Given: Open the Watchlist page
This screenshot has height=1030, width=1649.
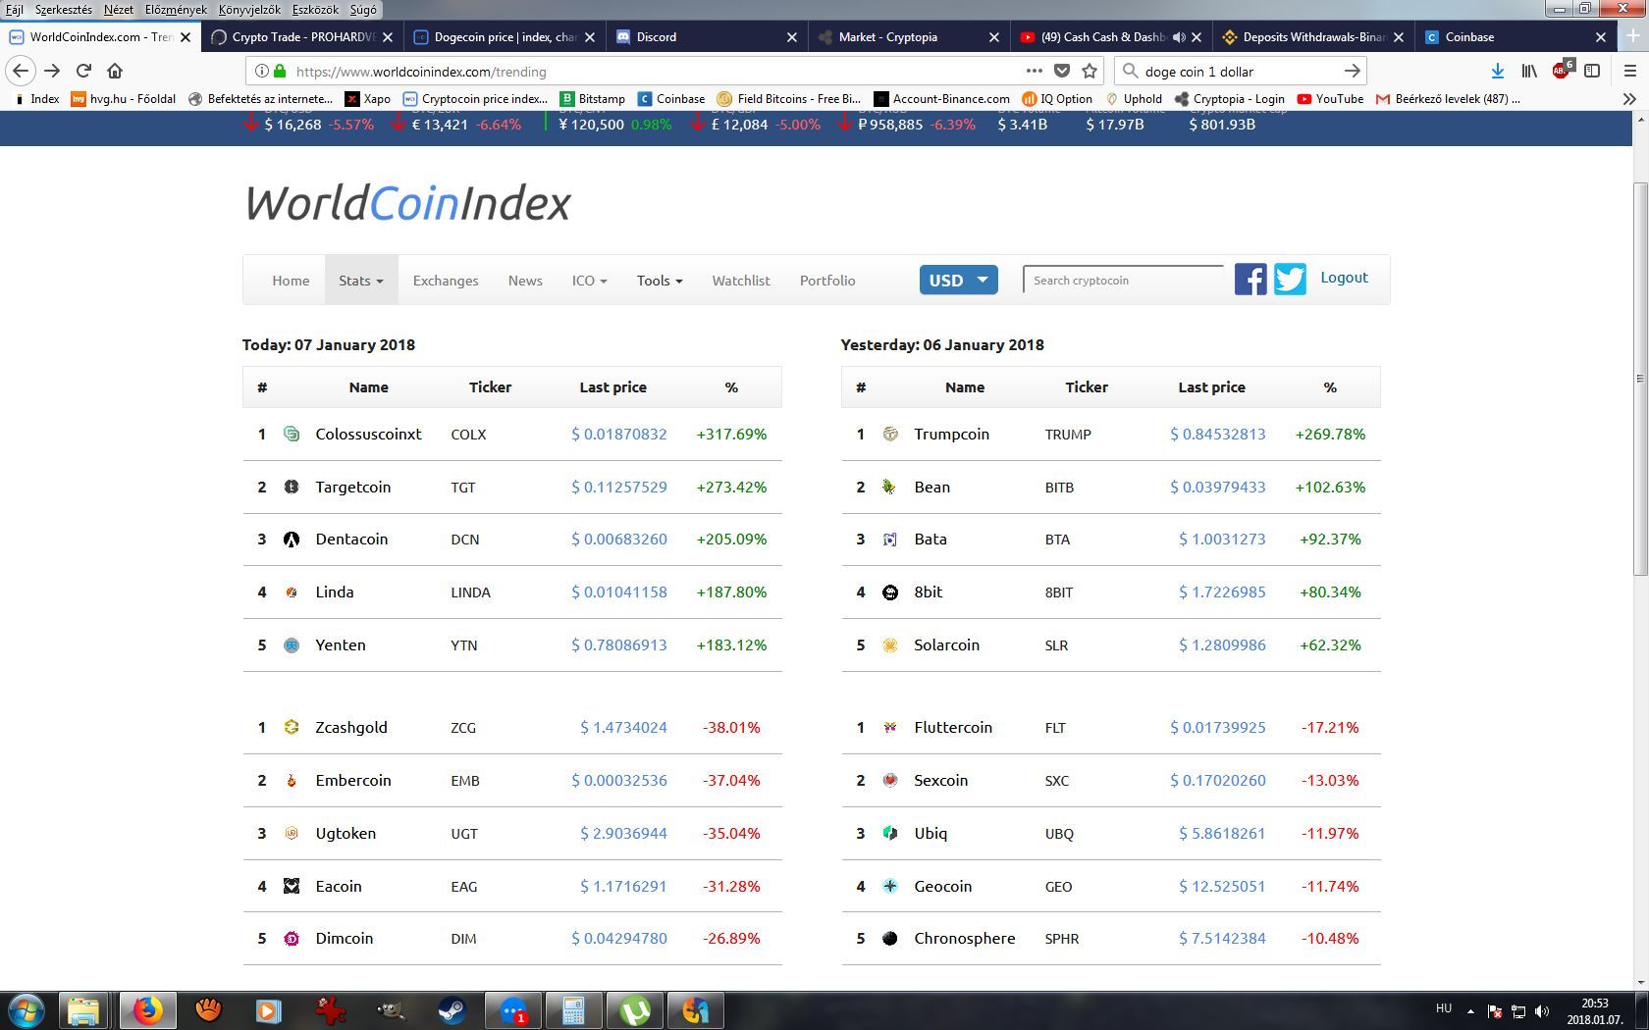Looking at the screenshot, I should pos(741,280).
